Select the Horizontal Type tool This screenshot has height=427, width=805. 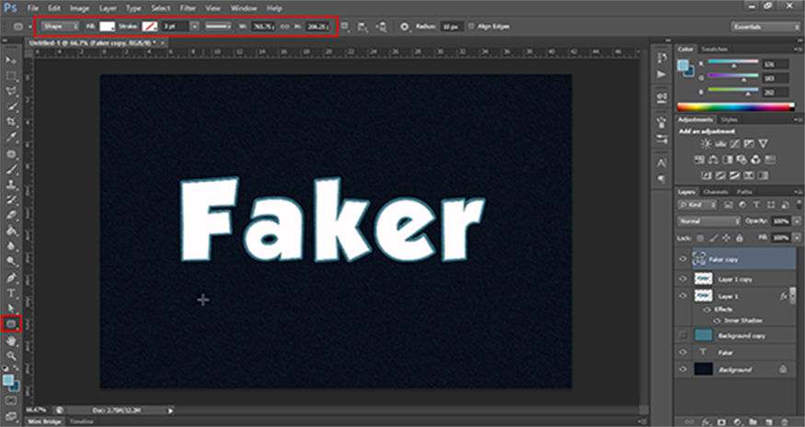[x=12, y=293]
